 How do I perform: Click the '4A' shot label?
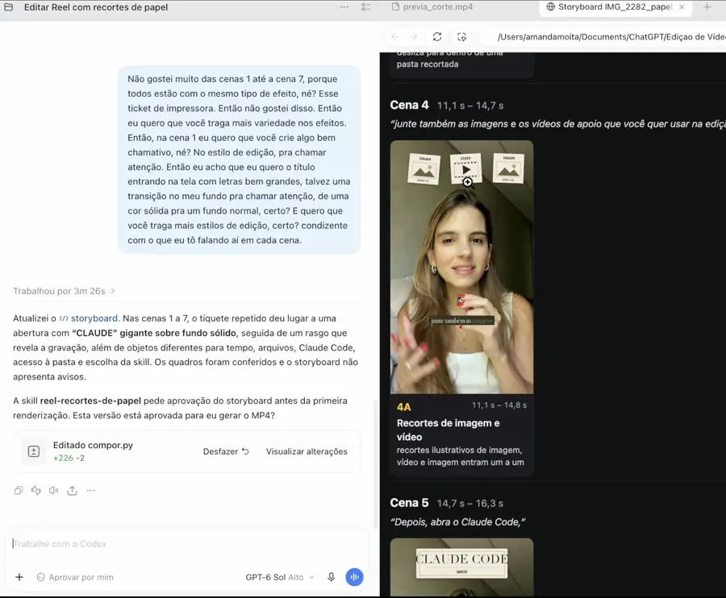[404, 407]
